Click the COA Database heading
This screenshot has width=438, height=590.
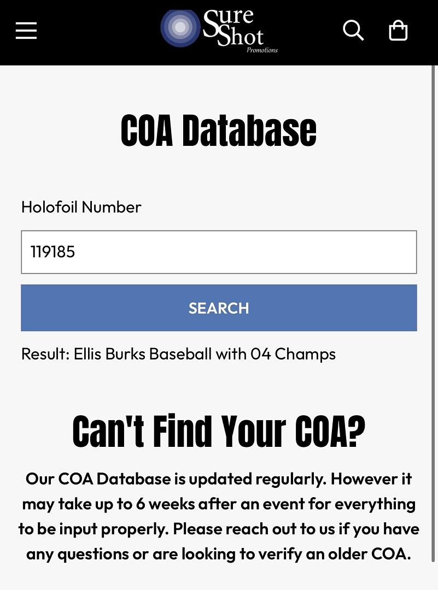219,131
